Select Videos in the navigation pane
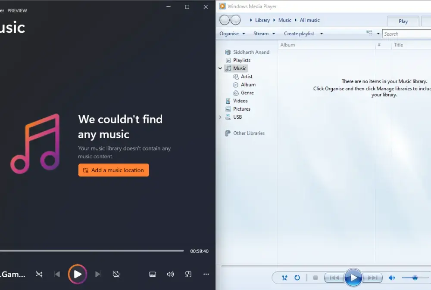 point(236,101)
